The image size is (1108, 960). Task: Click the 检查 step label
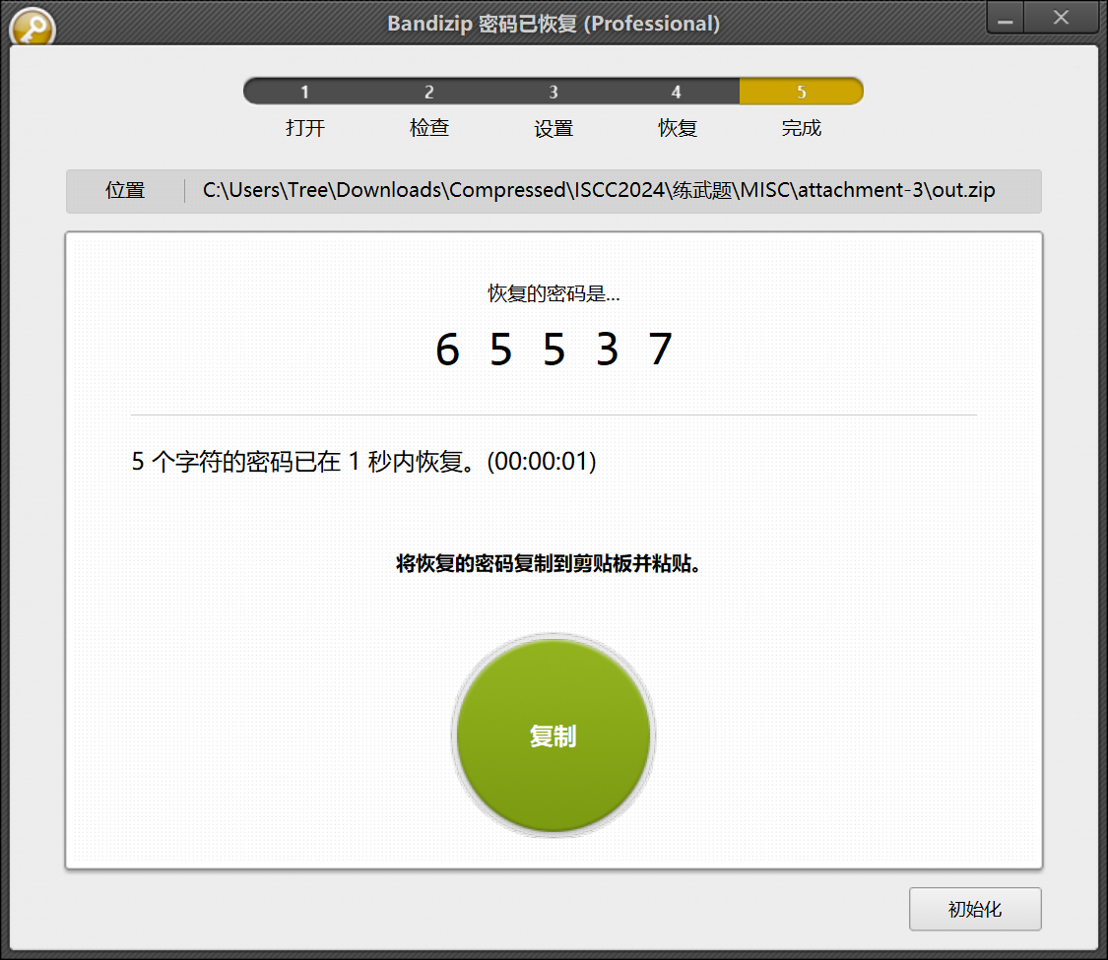(x=429, y=129)
